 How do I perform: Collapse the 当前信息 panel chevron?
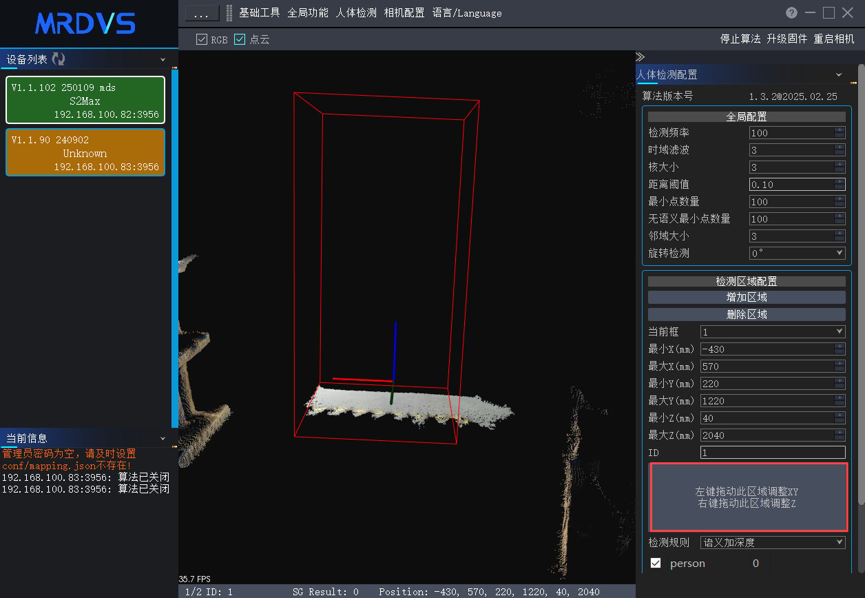163,438
